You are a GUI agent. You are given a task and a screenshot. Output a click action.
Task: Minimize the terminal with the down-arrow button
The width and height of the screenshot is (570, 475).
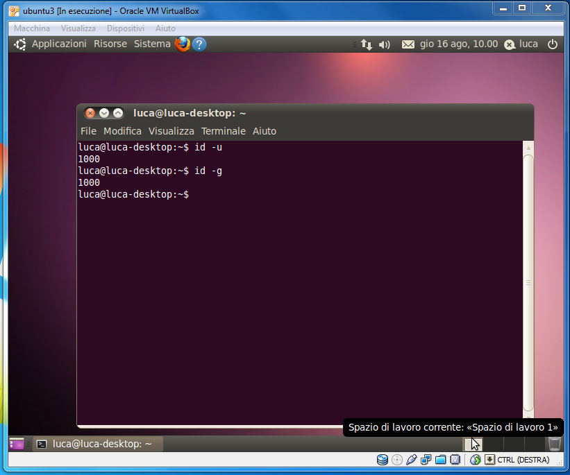[x=104, y=113]
